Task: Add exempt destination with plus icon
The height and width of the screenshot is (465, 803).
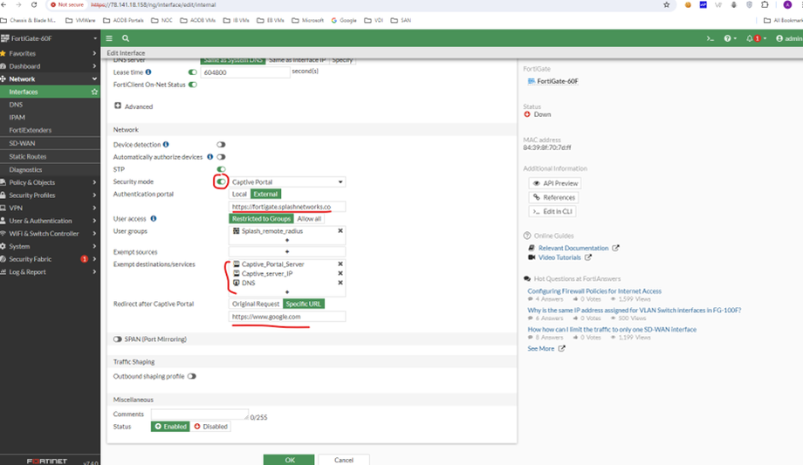Action: [287, 292]
